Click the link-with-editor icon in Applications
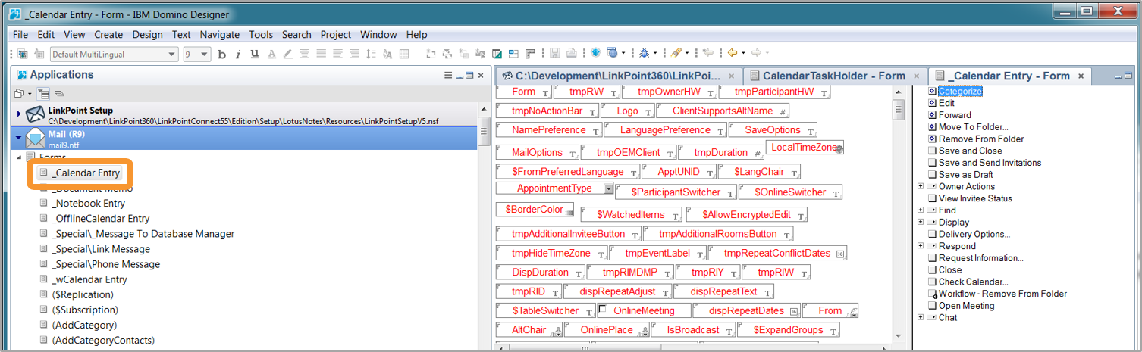The width and height of the screenshot is (1142, 352). pyautogui.click(x=59, y=93)
